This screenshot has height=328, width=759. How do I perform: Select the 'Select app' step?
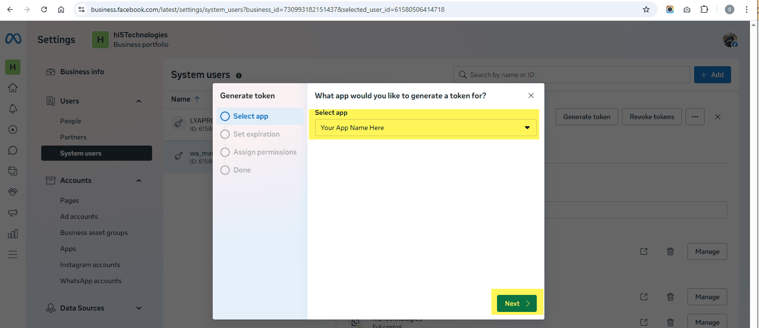pyautogui.click(x=260, y=116)
